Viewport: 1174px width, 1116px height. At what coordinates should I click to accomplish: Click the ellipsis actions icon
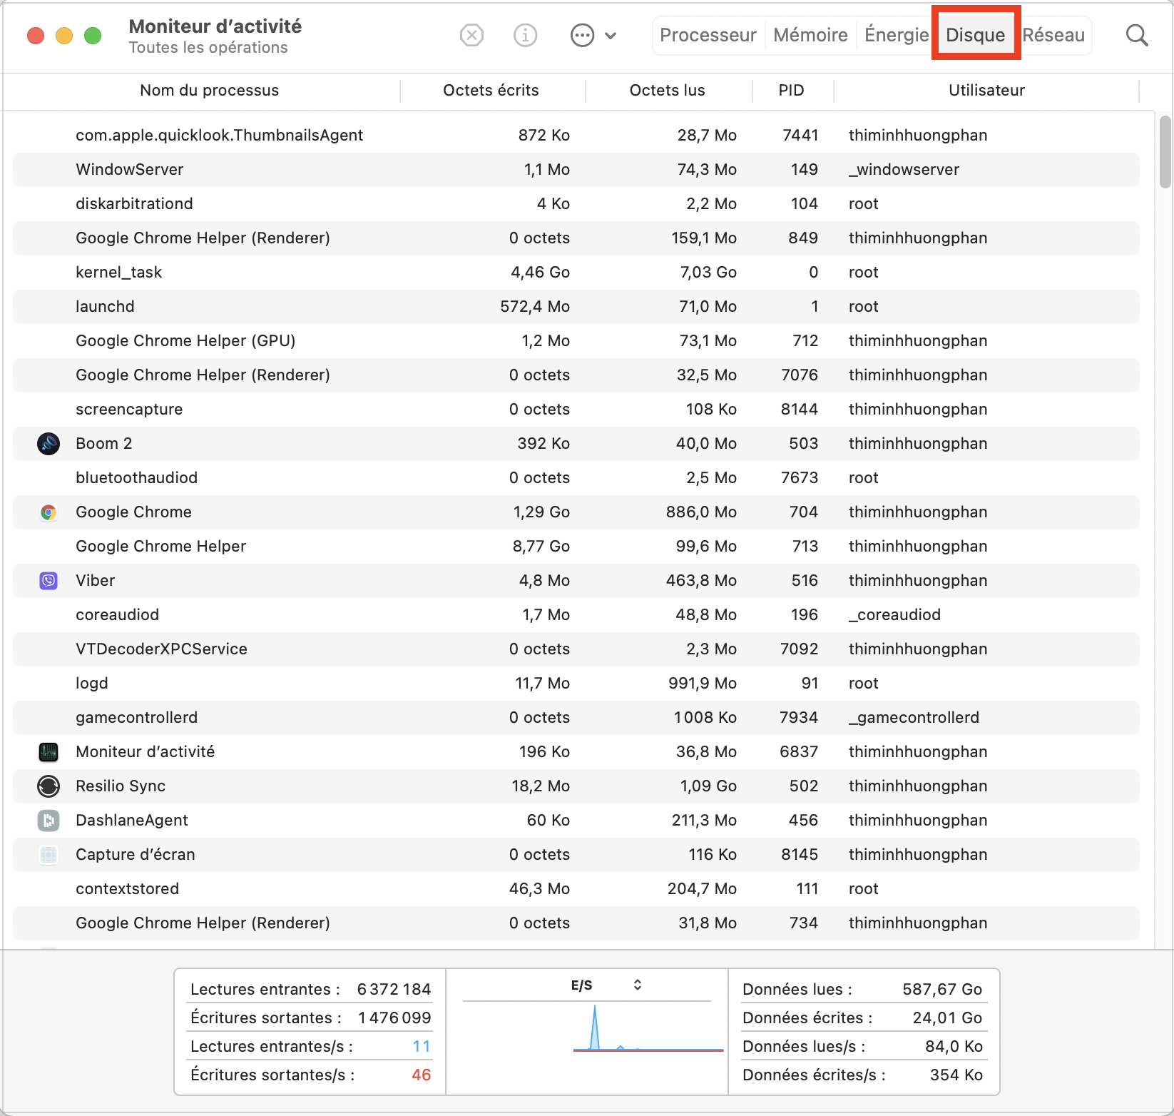point(583,35)
